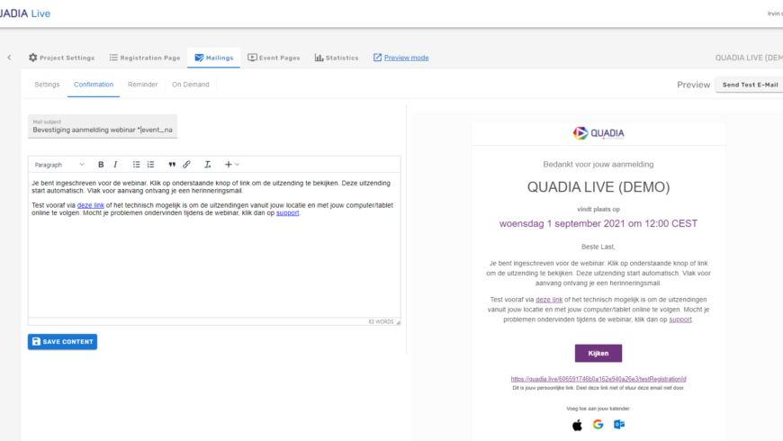Add to Apple calendar icon
Image resolution: width=783 pixels, height=441 pixels.
pos(577,425)
